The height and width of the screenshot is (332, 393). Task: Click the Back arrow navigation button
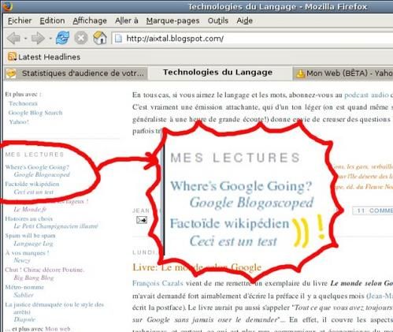[13, 39]
